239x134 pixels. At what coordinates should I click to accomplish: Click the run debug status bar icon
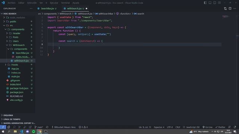[25, 127]
